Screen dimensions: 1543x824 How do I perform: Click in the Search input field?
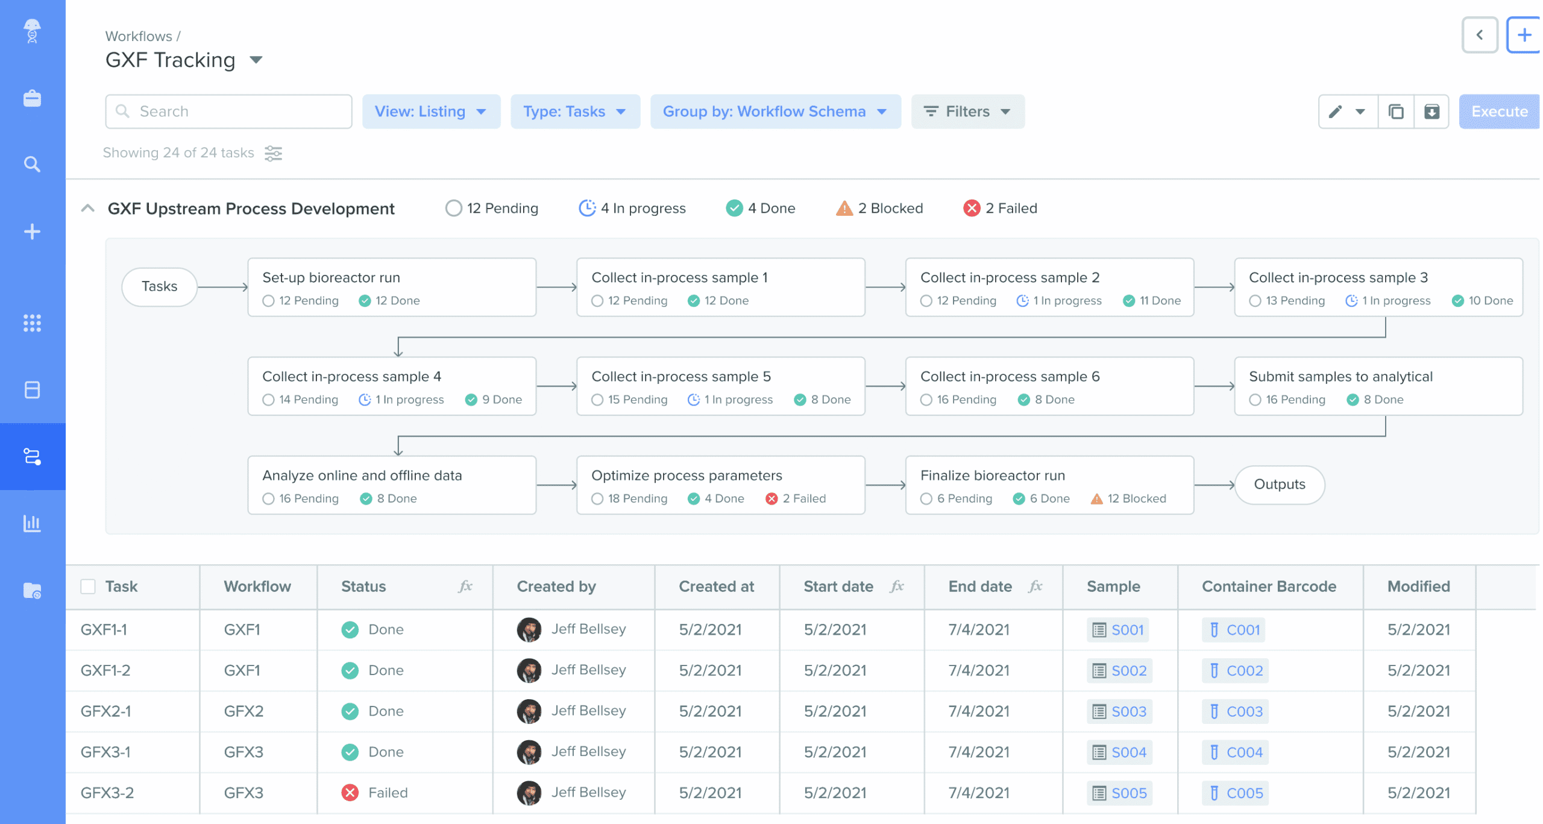[x=228, y=112]
